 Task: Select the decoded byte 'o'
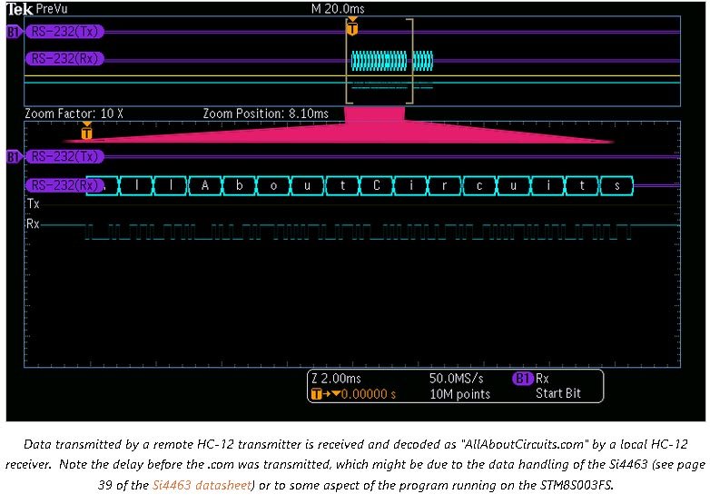click(x=273, y=185)
